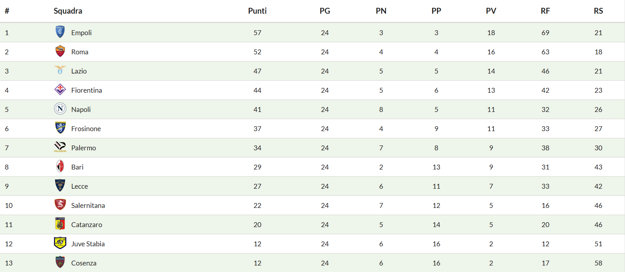
Task: Click the Catanzaro club badge
Action: [x=60, y=224]
